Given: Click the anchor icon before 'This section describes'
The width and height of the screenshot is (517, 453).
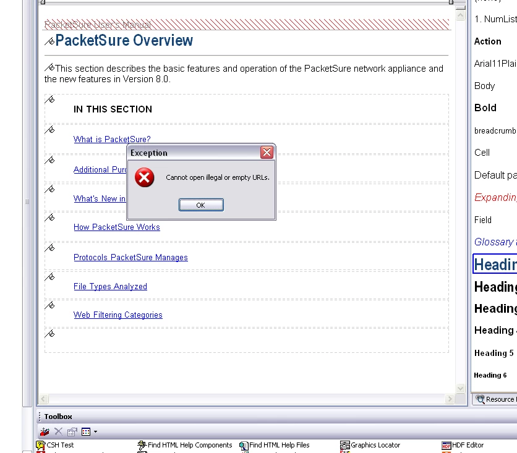Looking at the screenshot, I should [49, 67].
